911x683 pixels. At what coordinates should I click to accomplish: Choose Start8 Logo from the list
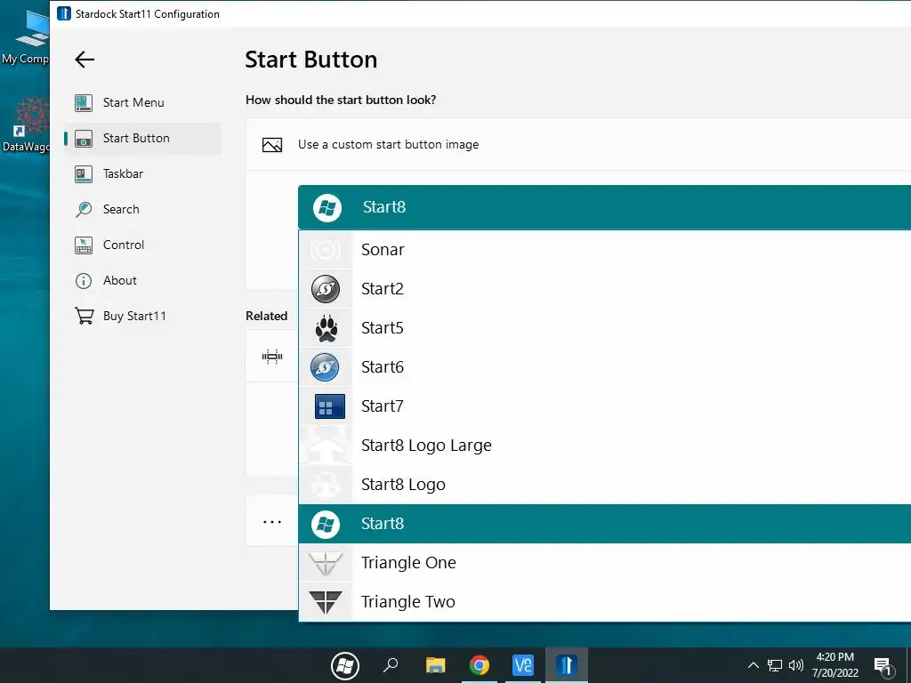click(x=604, y=485)
